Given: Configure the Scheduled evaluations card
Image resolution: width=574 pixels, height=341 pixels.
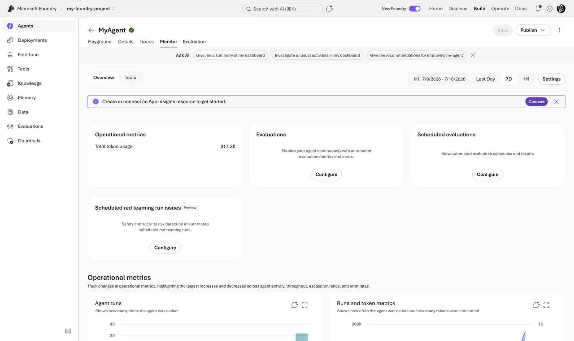Looking at the screenshot, I should (x=487, y=175).
